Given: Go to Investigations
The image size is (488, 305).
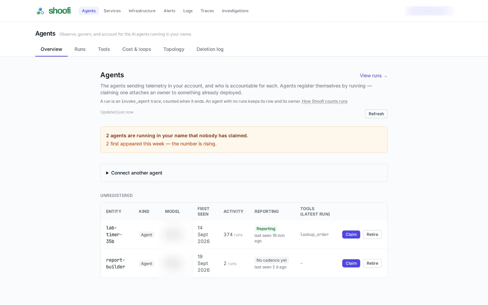Looking at the screenshot, I should [235, 11].
